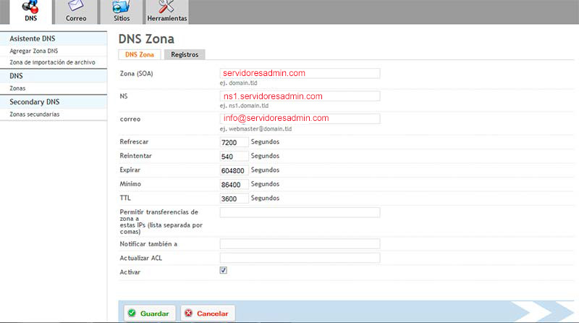
Task: Click the Asistente DNS sidebar header
Action: pyautogui.click(x=54, y=38)
